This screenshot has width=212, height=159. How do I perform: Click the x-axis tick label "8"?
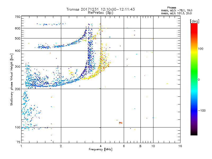click(140, 146)
